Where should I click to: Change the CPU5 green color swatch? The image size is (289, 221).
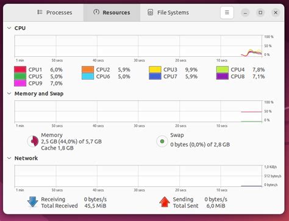point(20,76)
